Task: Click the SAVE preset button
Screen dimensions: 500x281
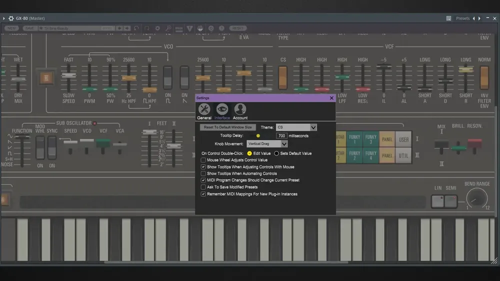Action: [x=29, y=28]
